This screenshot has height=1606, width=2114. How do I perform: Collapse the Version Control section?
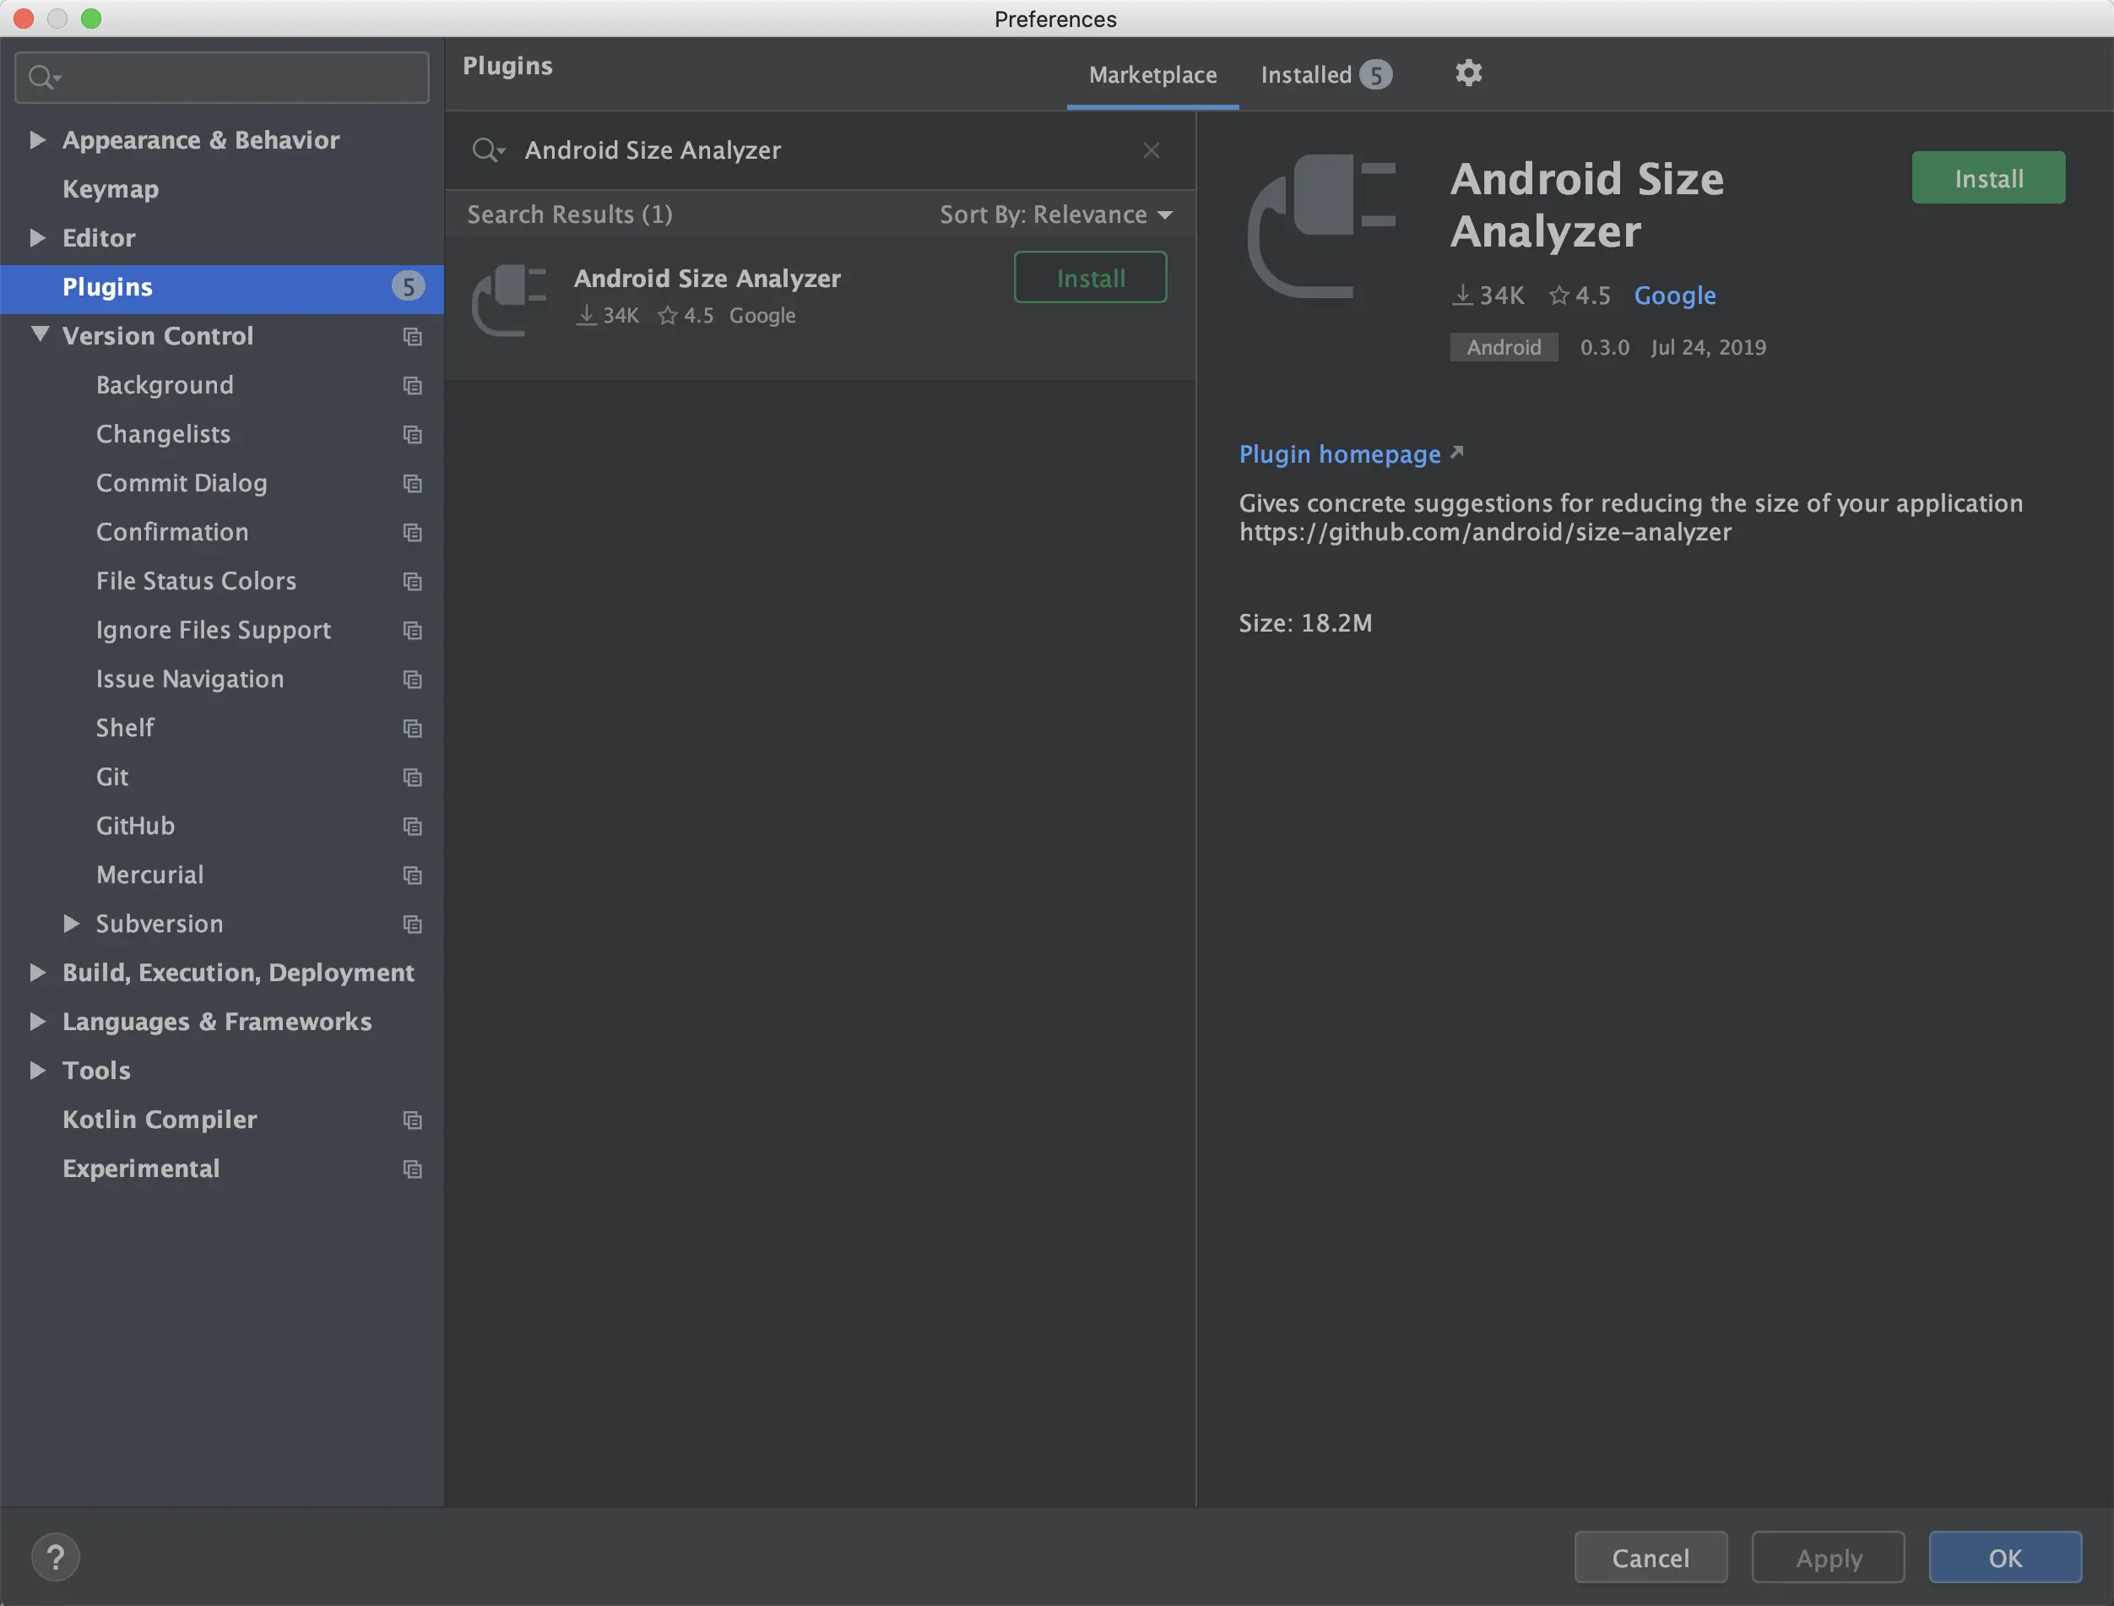[x=41, y=335]
